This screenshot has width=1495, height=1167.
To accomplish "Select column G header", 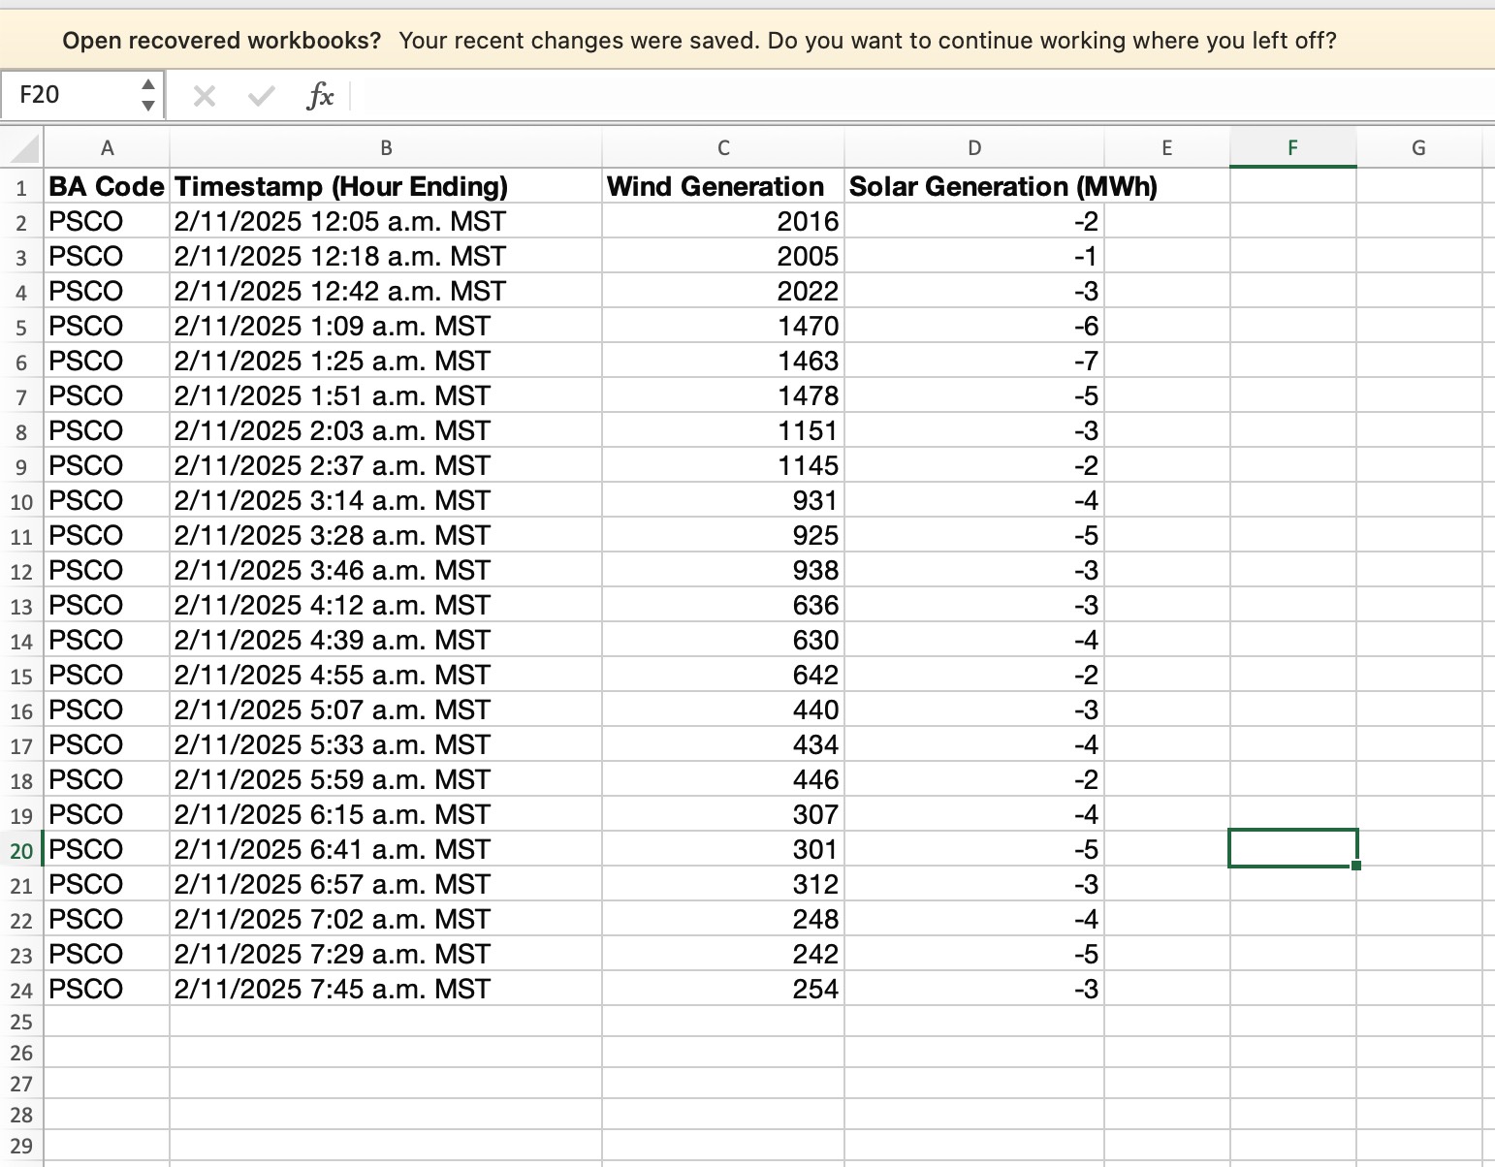I will [x=1418, y=147].
